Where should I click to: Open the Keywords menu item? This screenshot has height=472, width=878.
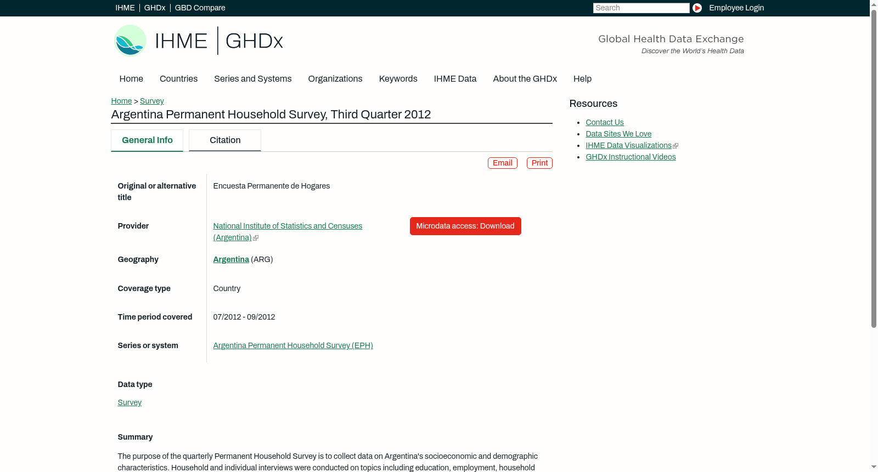click(398, 79)
